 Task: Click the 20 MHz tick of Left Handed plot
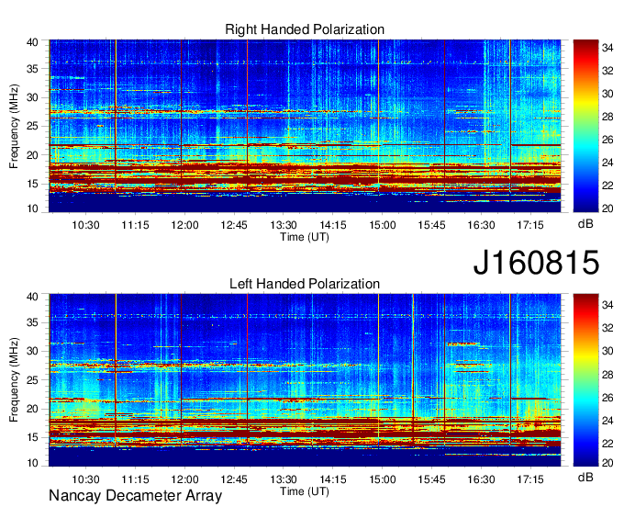(x=32, y=409)
